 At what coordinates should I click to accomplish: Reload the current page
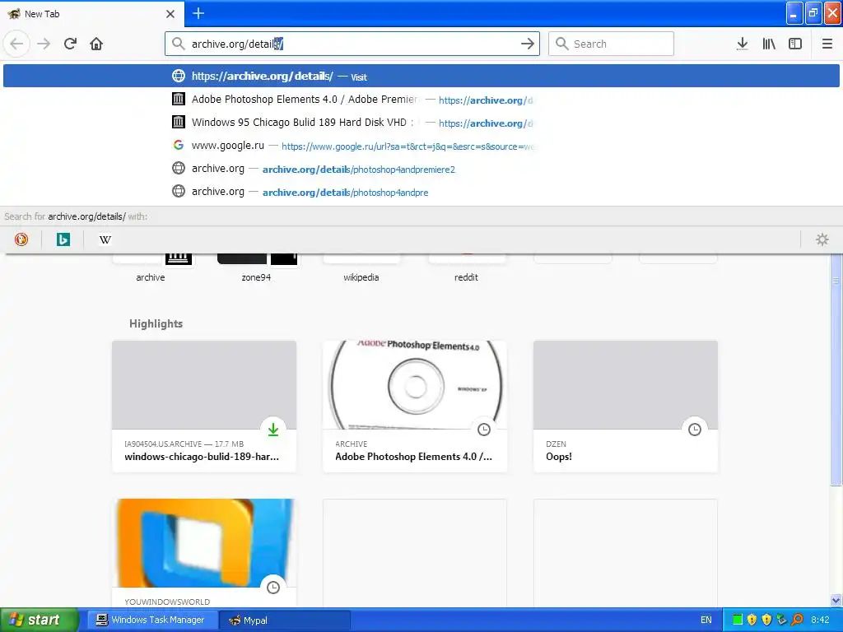coord(70,44)
